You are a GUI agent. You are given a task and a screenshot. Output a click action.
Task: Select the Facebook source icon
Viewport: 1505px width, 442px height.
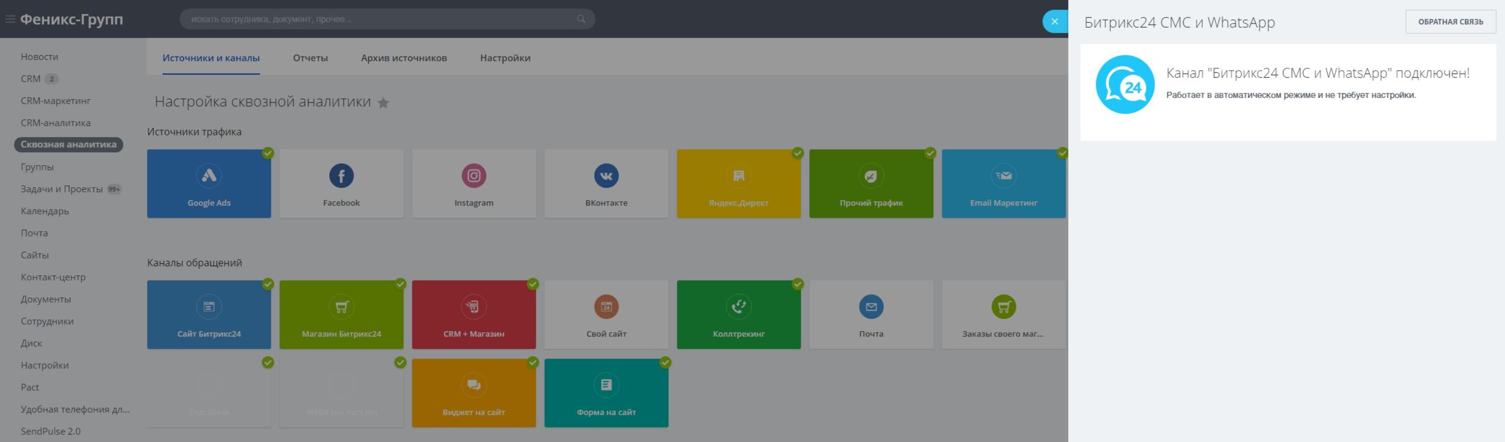tap(341, 175)
